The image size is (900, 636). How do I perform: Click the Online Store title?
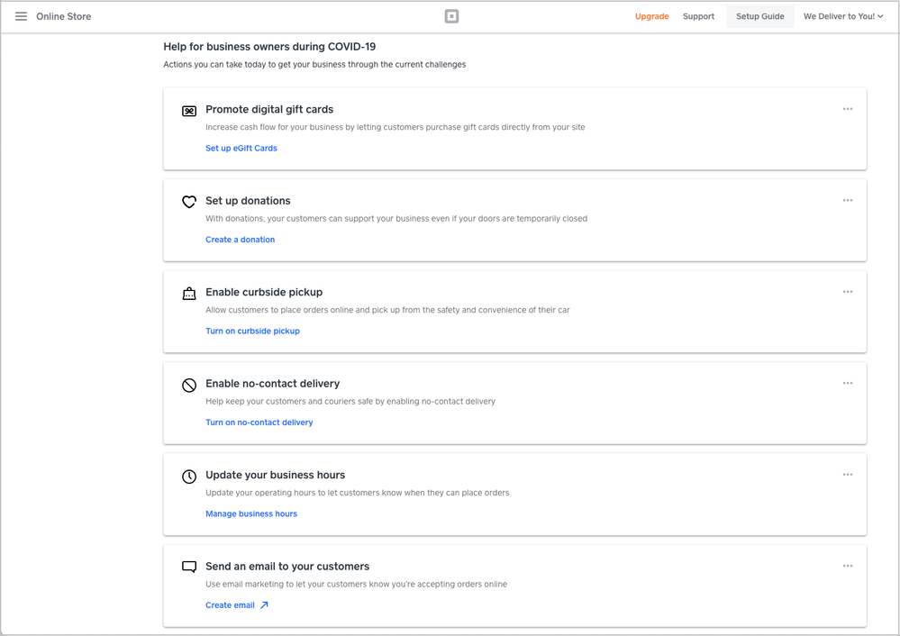tap(64, 16)
